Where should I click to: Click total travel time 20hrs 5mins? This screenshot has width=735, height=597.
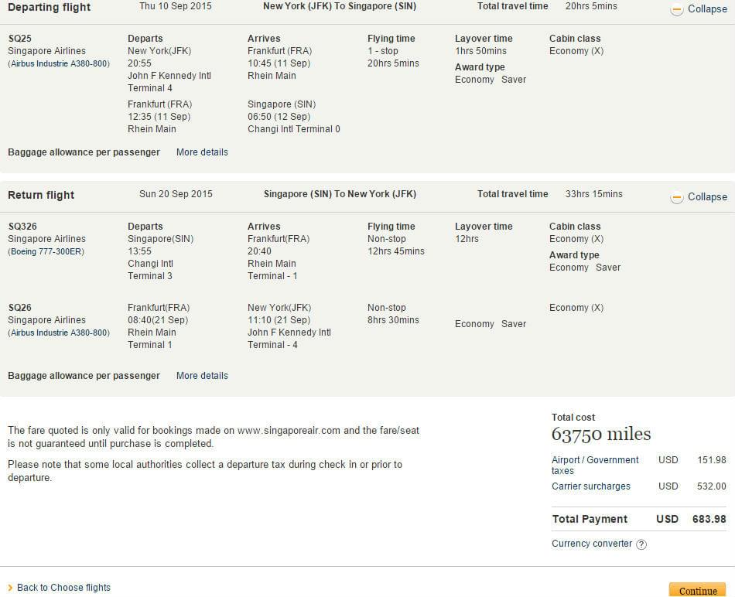591,6
